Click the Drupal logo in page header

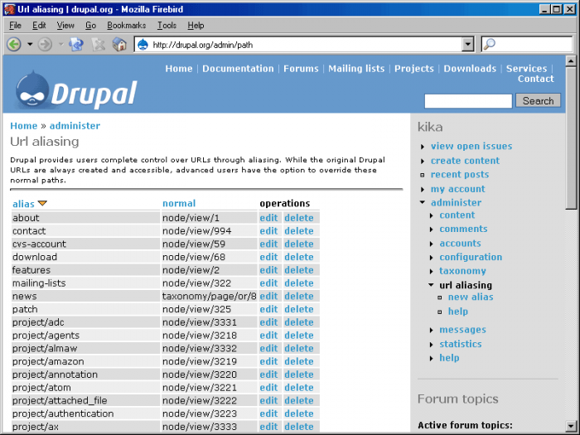pos(76,89)
